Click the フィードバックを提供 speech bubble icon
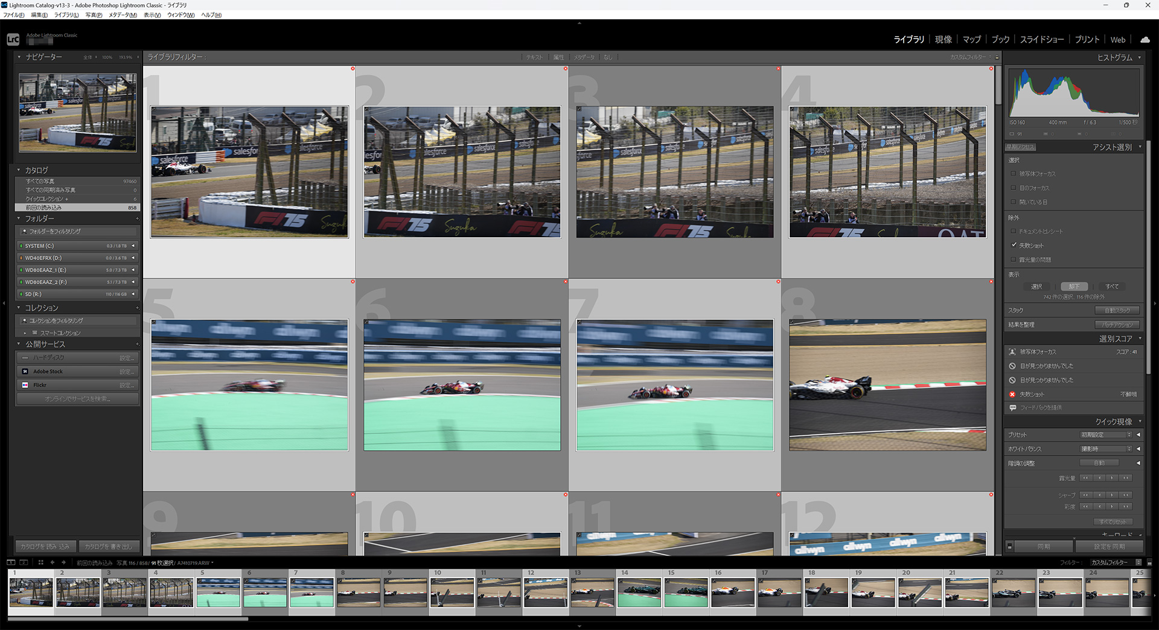Image resolution: width=1159 pixels, height=630 pixels. tap(1012, 408)
